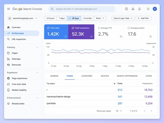
Task: Click the sort arrow beside Clicks column
Action: [115, 84]
